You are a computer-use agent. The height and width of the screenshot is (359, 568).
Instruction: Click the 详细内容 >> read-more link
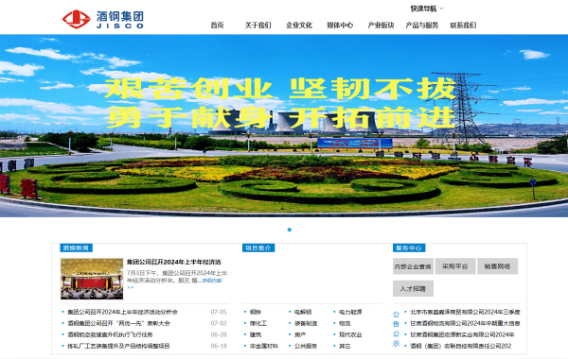point(211,281)
